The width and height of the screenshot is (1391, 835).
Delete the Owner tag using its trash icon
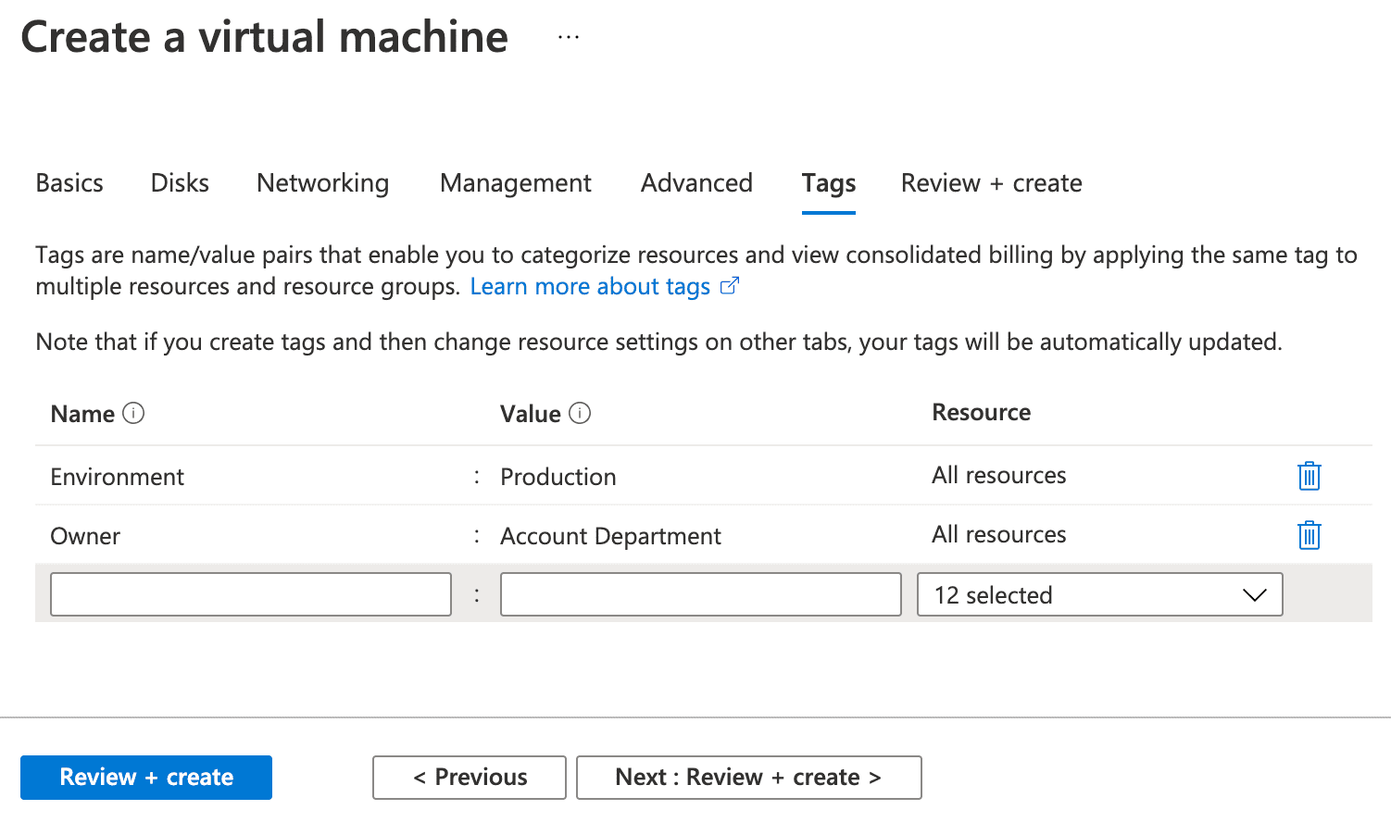pos(1309,535)
